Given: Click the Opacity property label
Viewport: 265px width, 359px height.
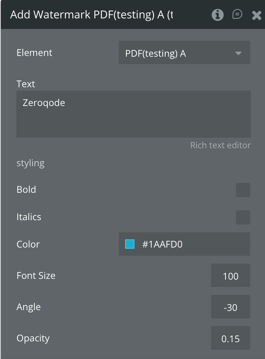Looking at the screenshot, I should coord(33,338).
